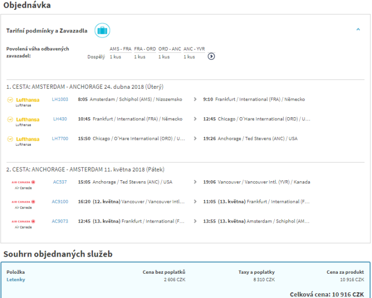Select the ANC - YVR baggage segment
The height and width of the screenshot is (298, 372).
point(194,49)
